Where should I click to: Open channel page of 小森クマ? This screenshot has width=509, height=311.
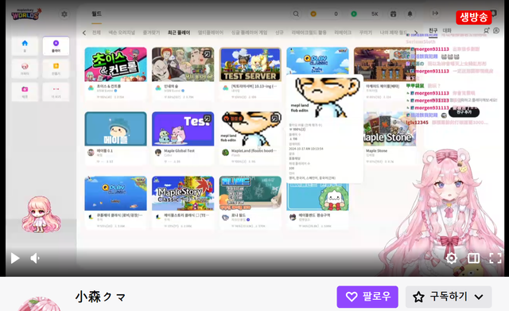100,297
